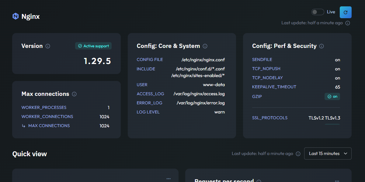Click version number 1.29.5
365x182 pixels.
tap(97, 61)
